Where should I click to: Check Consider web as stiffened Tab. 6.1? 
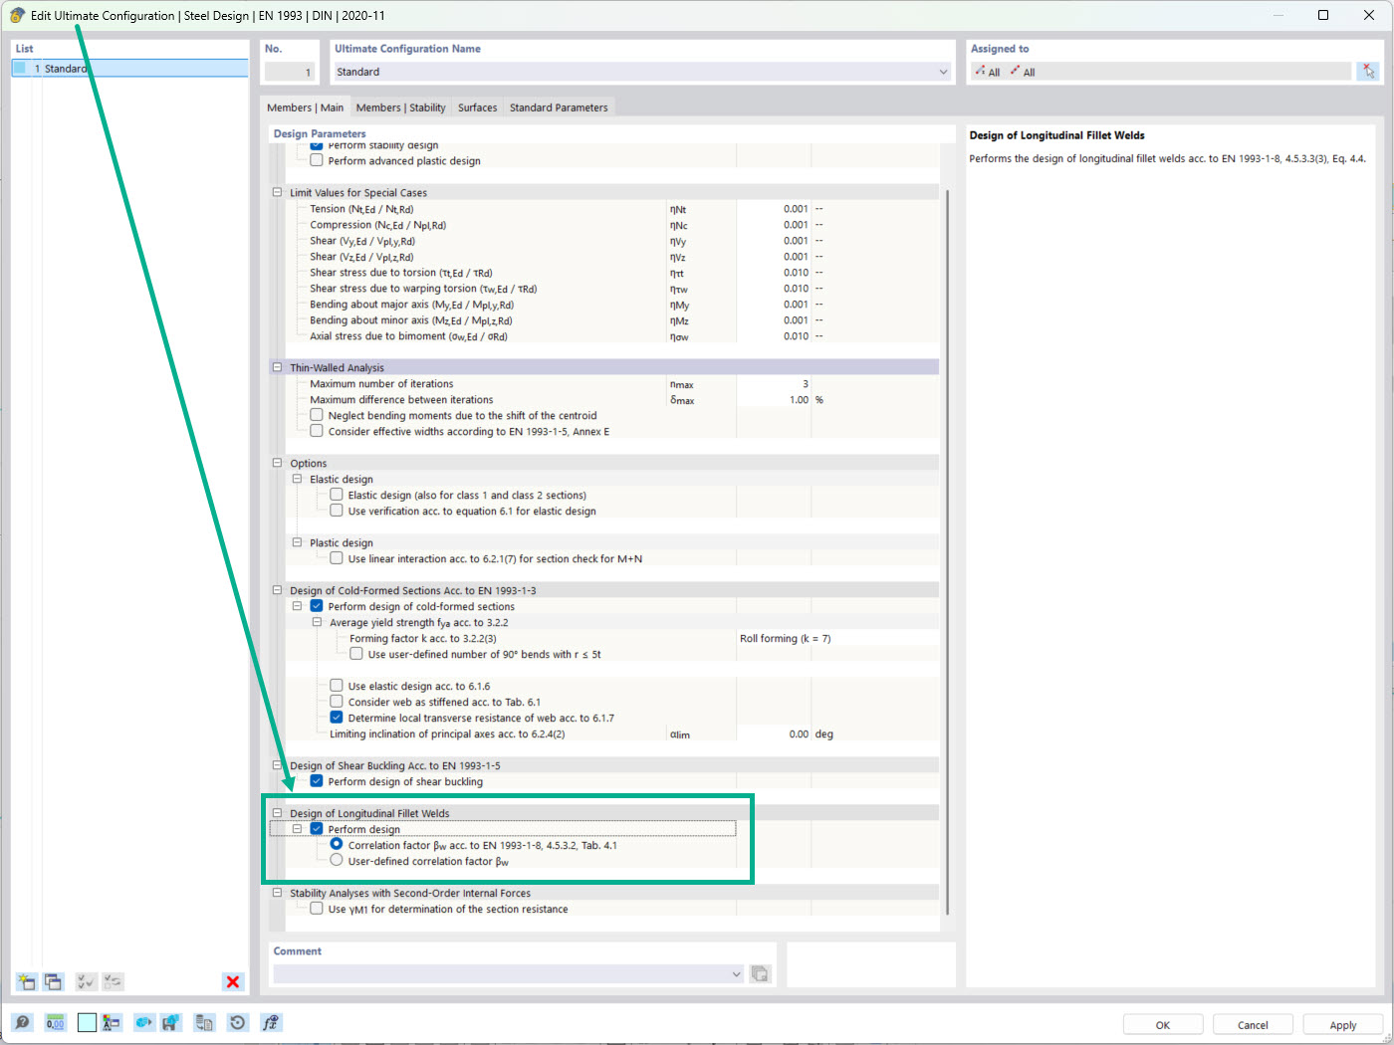tap(337, 702)
